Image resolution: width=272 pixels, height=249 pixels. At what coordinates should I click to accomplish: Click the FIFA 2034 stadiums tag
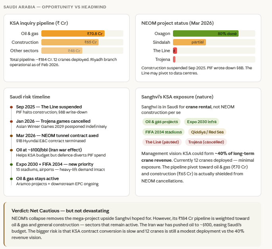163,132
